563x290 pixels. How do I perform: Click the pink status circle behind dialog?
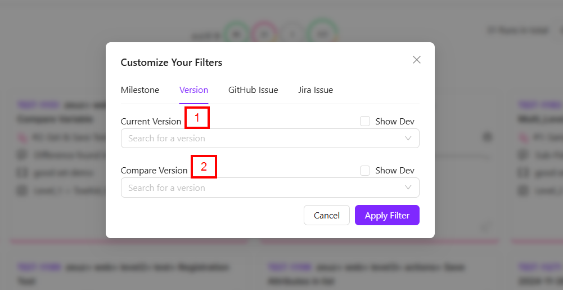263,34
